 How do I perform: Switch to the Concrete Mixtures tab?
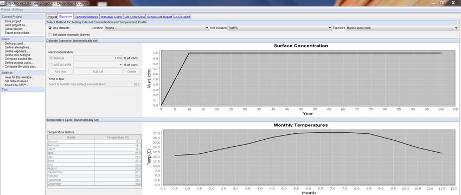[x=86, y=17]
